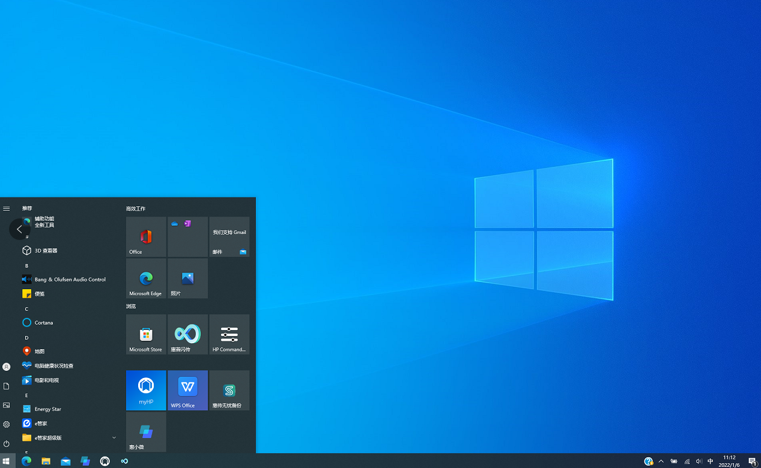The width and height of the screenshot is (761, 468).
Task: Open 电脑健康状况检查 app
Action: 69,365
